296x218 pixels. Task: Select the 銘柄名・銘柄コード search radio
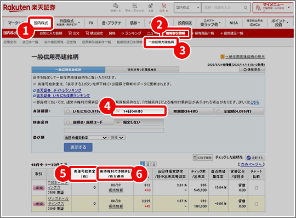[68, 122]
